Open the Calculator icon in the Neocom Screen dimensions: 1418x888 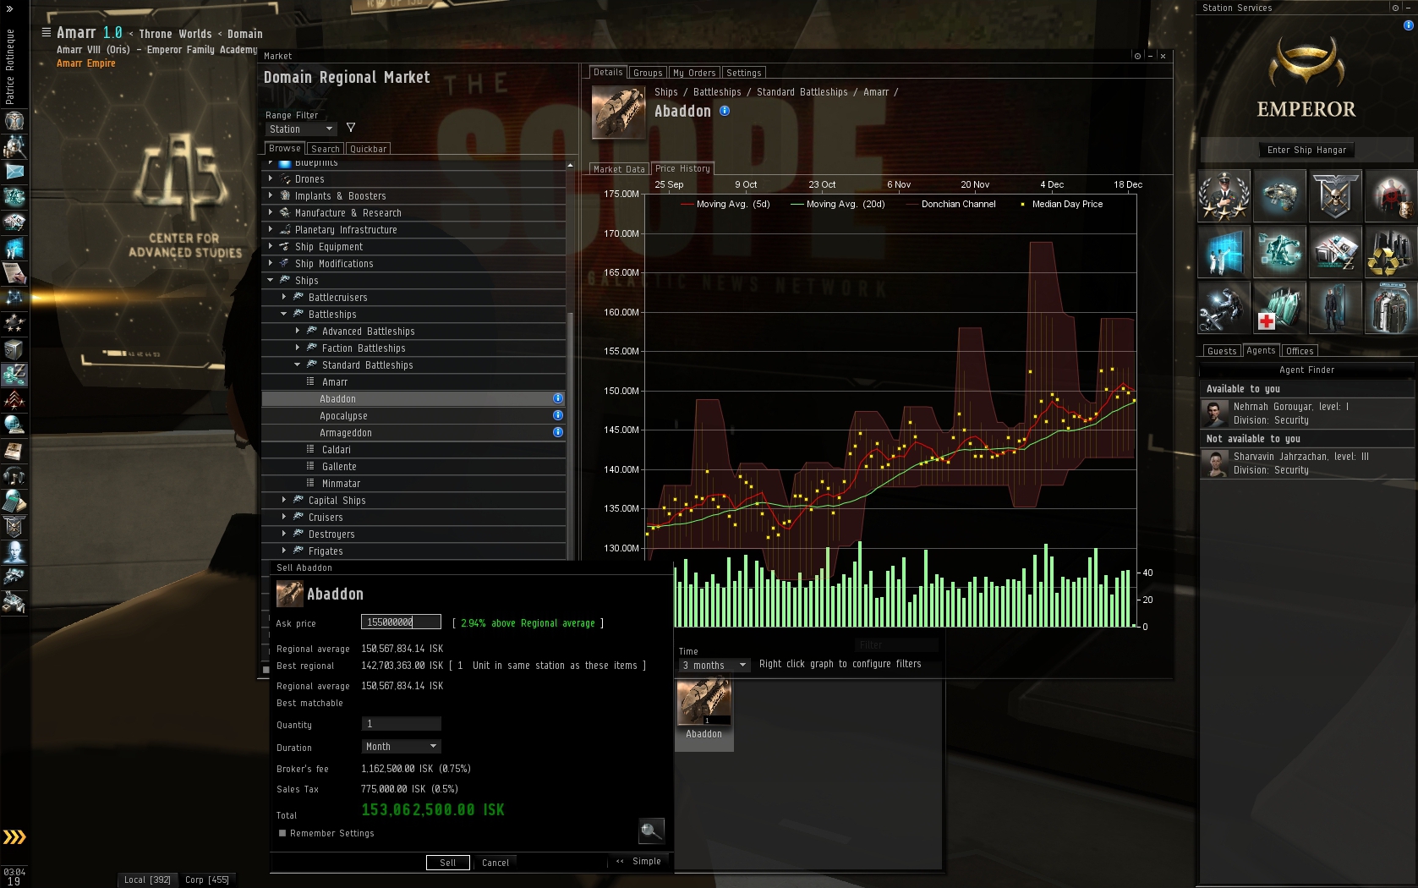click(14, 501)
